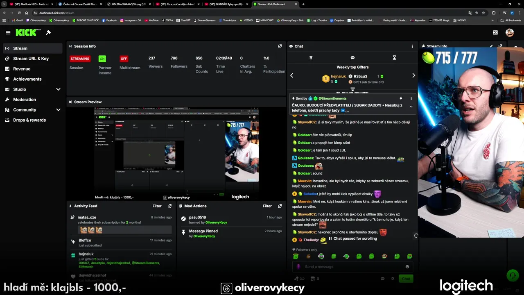Click the chat bubble icon beside the gear
524x295 pixels.
[x=383, y=279]
